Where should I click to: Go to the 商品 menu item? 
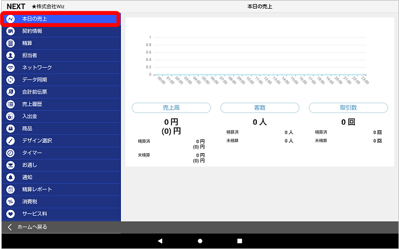coord(28,129)
